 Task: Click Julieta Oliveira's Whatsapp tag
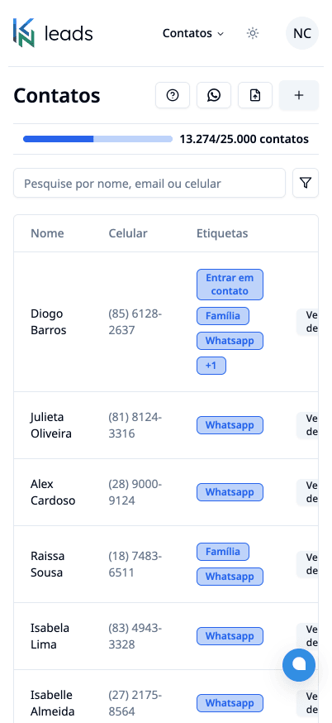click(230, 425)
